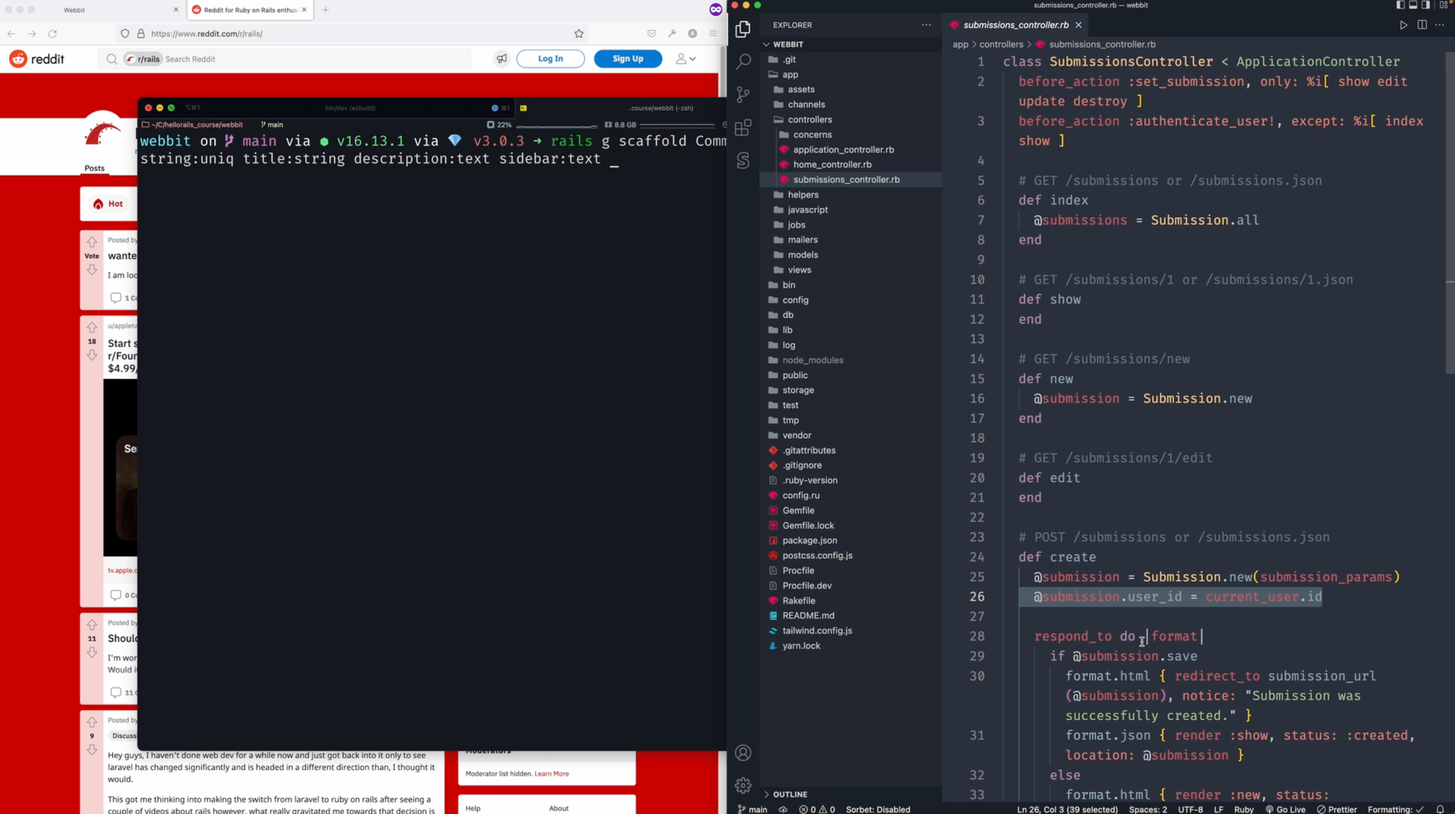Open Accounts icon in VS Code activity bar
The width and height of the screenshot is (1455, 814).
[x=743, y=752]
